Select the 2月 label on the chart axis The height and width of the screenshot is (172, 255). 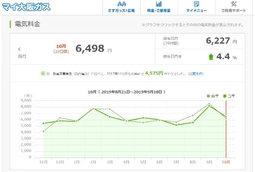[93, 162]
